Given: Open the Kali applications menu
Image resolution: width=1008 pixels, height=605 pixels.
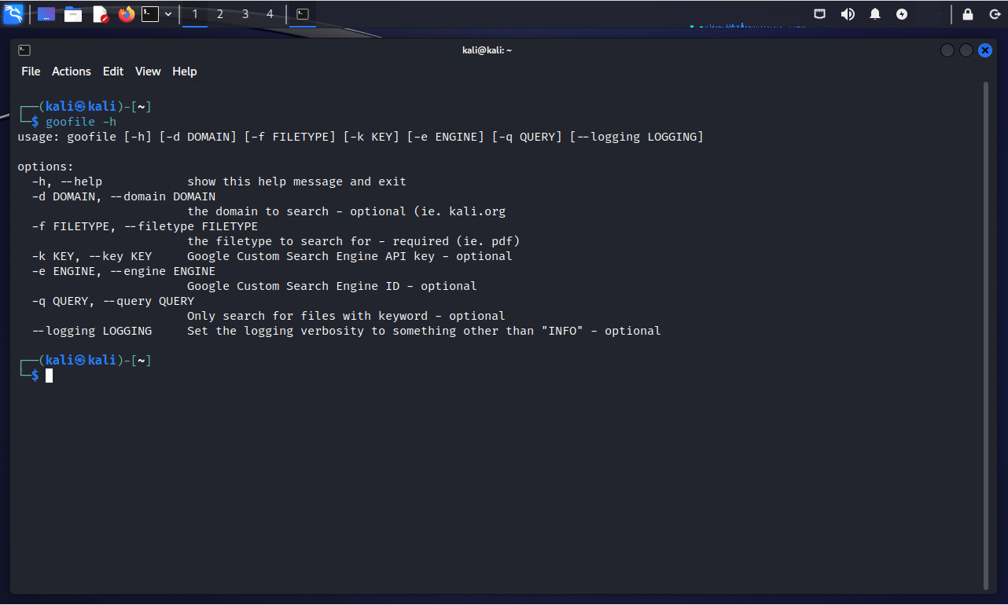Looking at the screenshot, I should (x=13, y=13).
